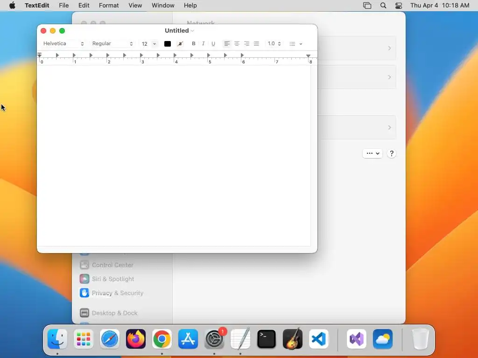Expand the first Network settings row chevron
This screenshot has height=358, width=478.
tap(389, 48)
